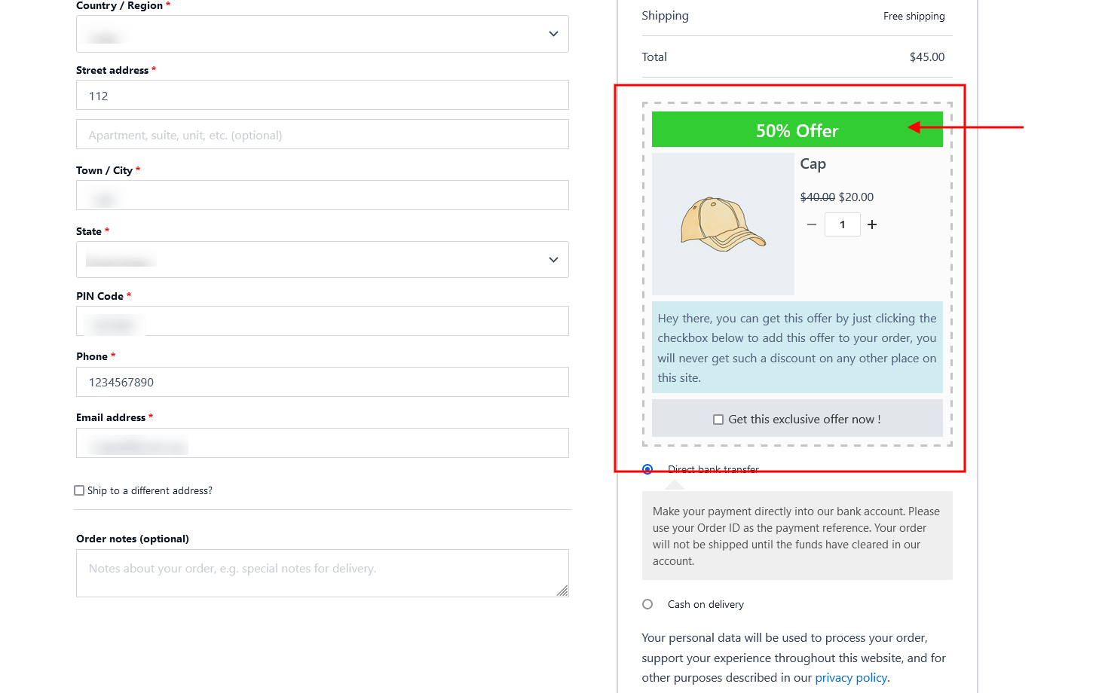Image resolution: width=1105 pixels, height=693 pixels.
Task: Select Cash on delivery payment option
Action: 647,604
